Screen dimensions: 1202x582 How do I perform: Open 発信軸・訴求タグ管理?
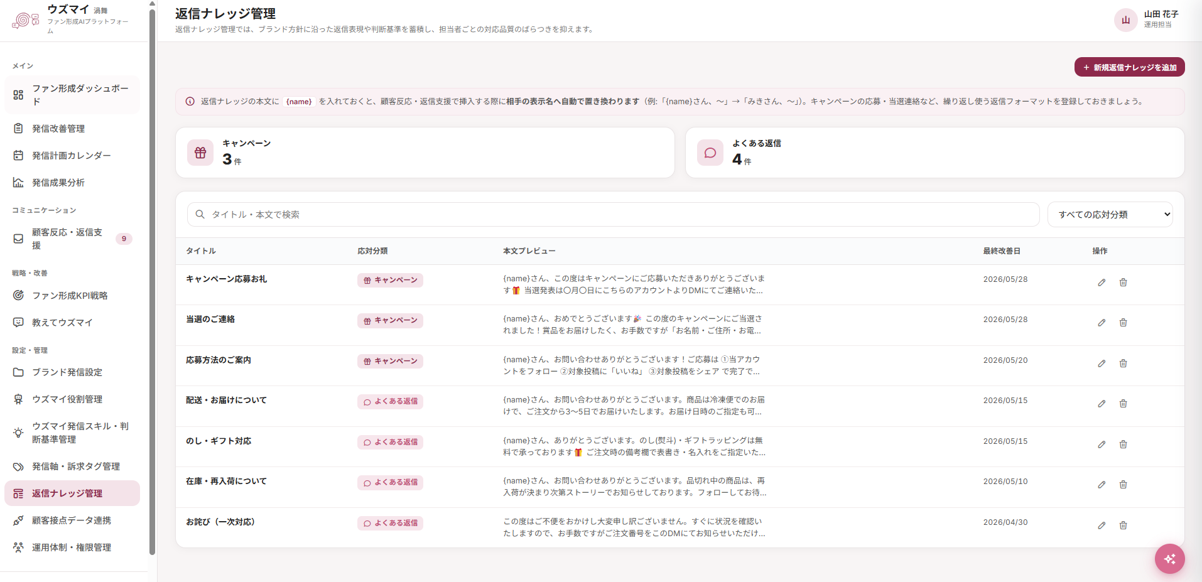72,466
